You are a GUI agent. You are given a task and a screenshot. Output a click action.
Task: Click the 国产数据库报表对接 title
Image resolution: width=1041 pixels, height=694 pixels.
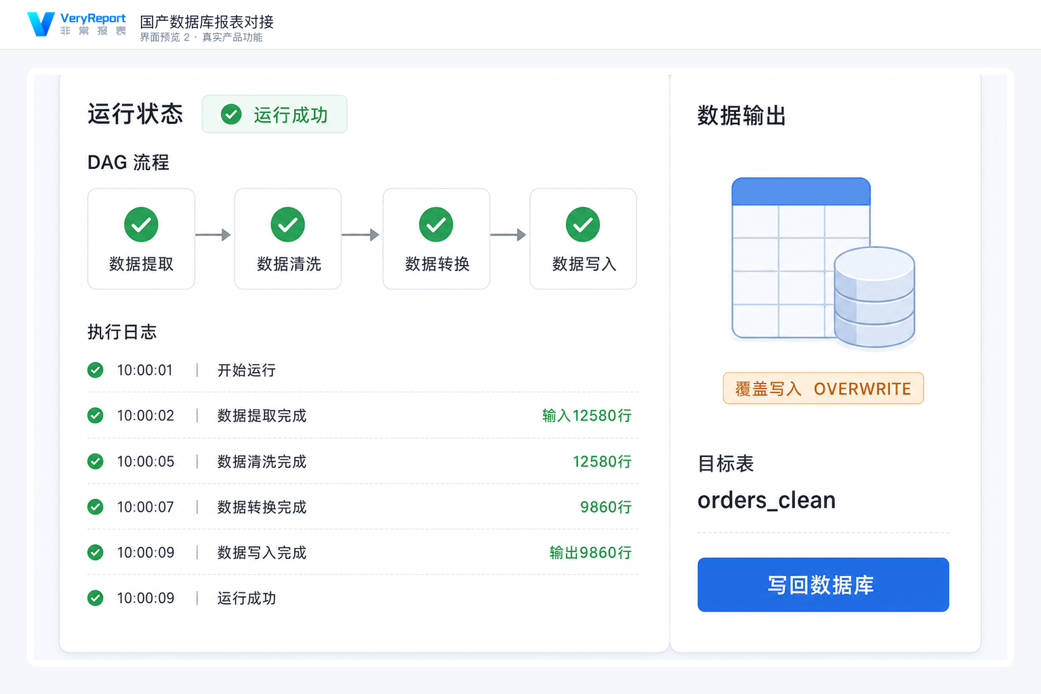tap(207, 22)
